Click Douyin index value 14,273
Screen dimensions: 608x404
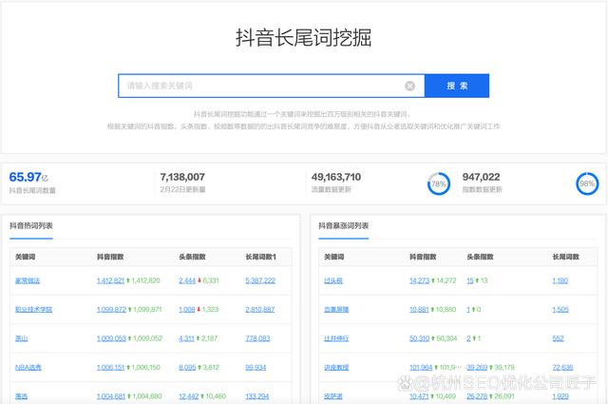click(420, 280)
